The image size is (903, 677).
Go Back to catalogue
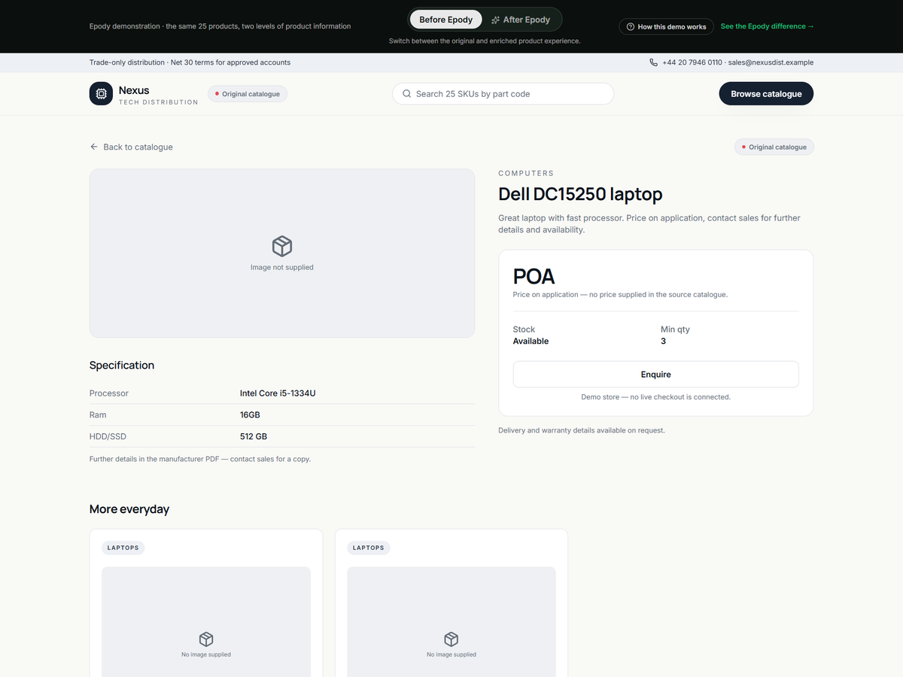click(x=132, y=147)
